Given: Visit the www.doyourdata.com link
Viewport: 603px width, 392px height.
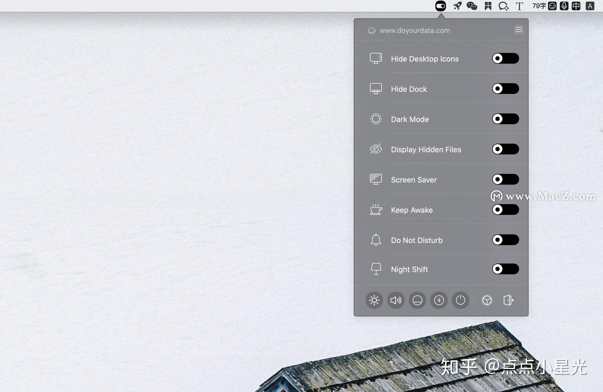Looking at the screenshot, I should pos(415,30).
